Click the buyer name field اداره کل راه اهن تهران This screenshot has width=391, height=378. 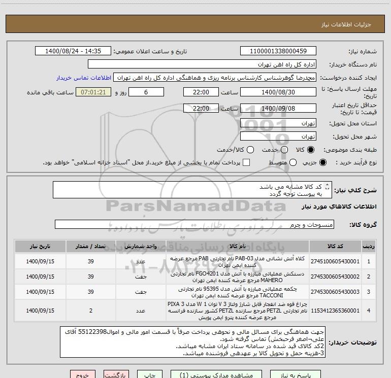tap(202, 64)
